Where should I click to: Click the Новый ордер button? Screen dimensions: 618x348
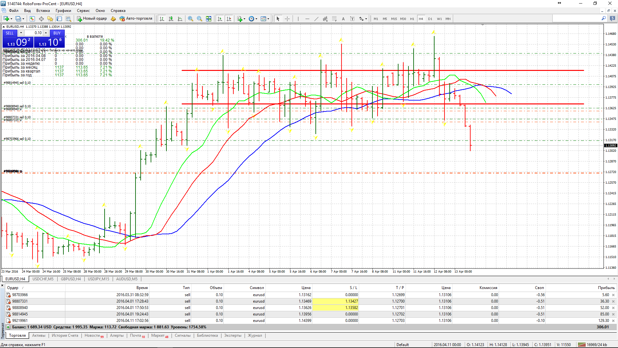click(x=92, y=19)
